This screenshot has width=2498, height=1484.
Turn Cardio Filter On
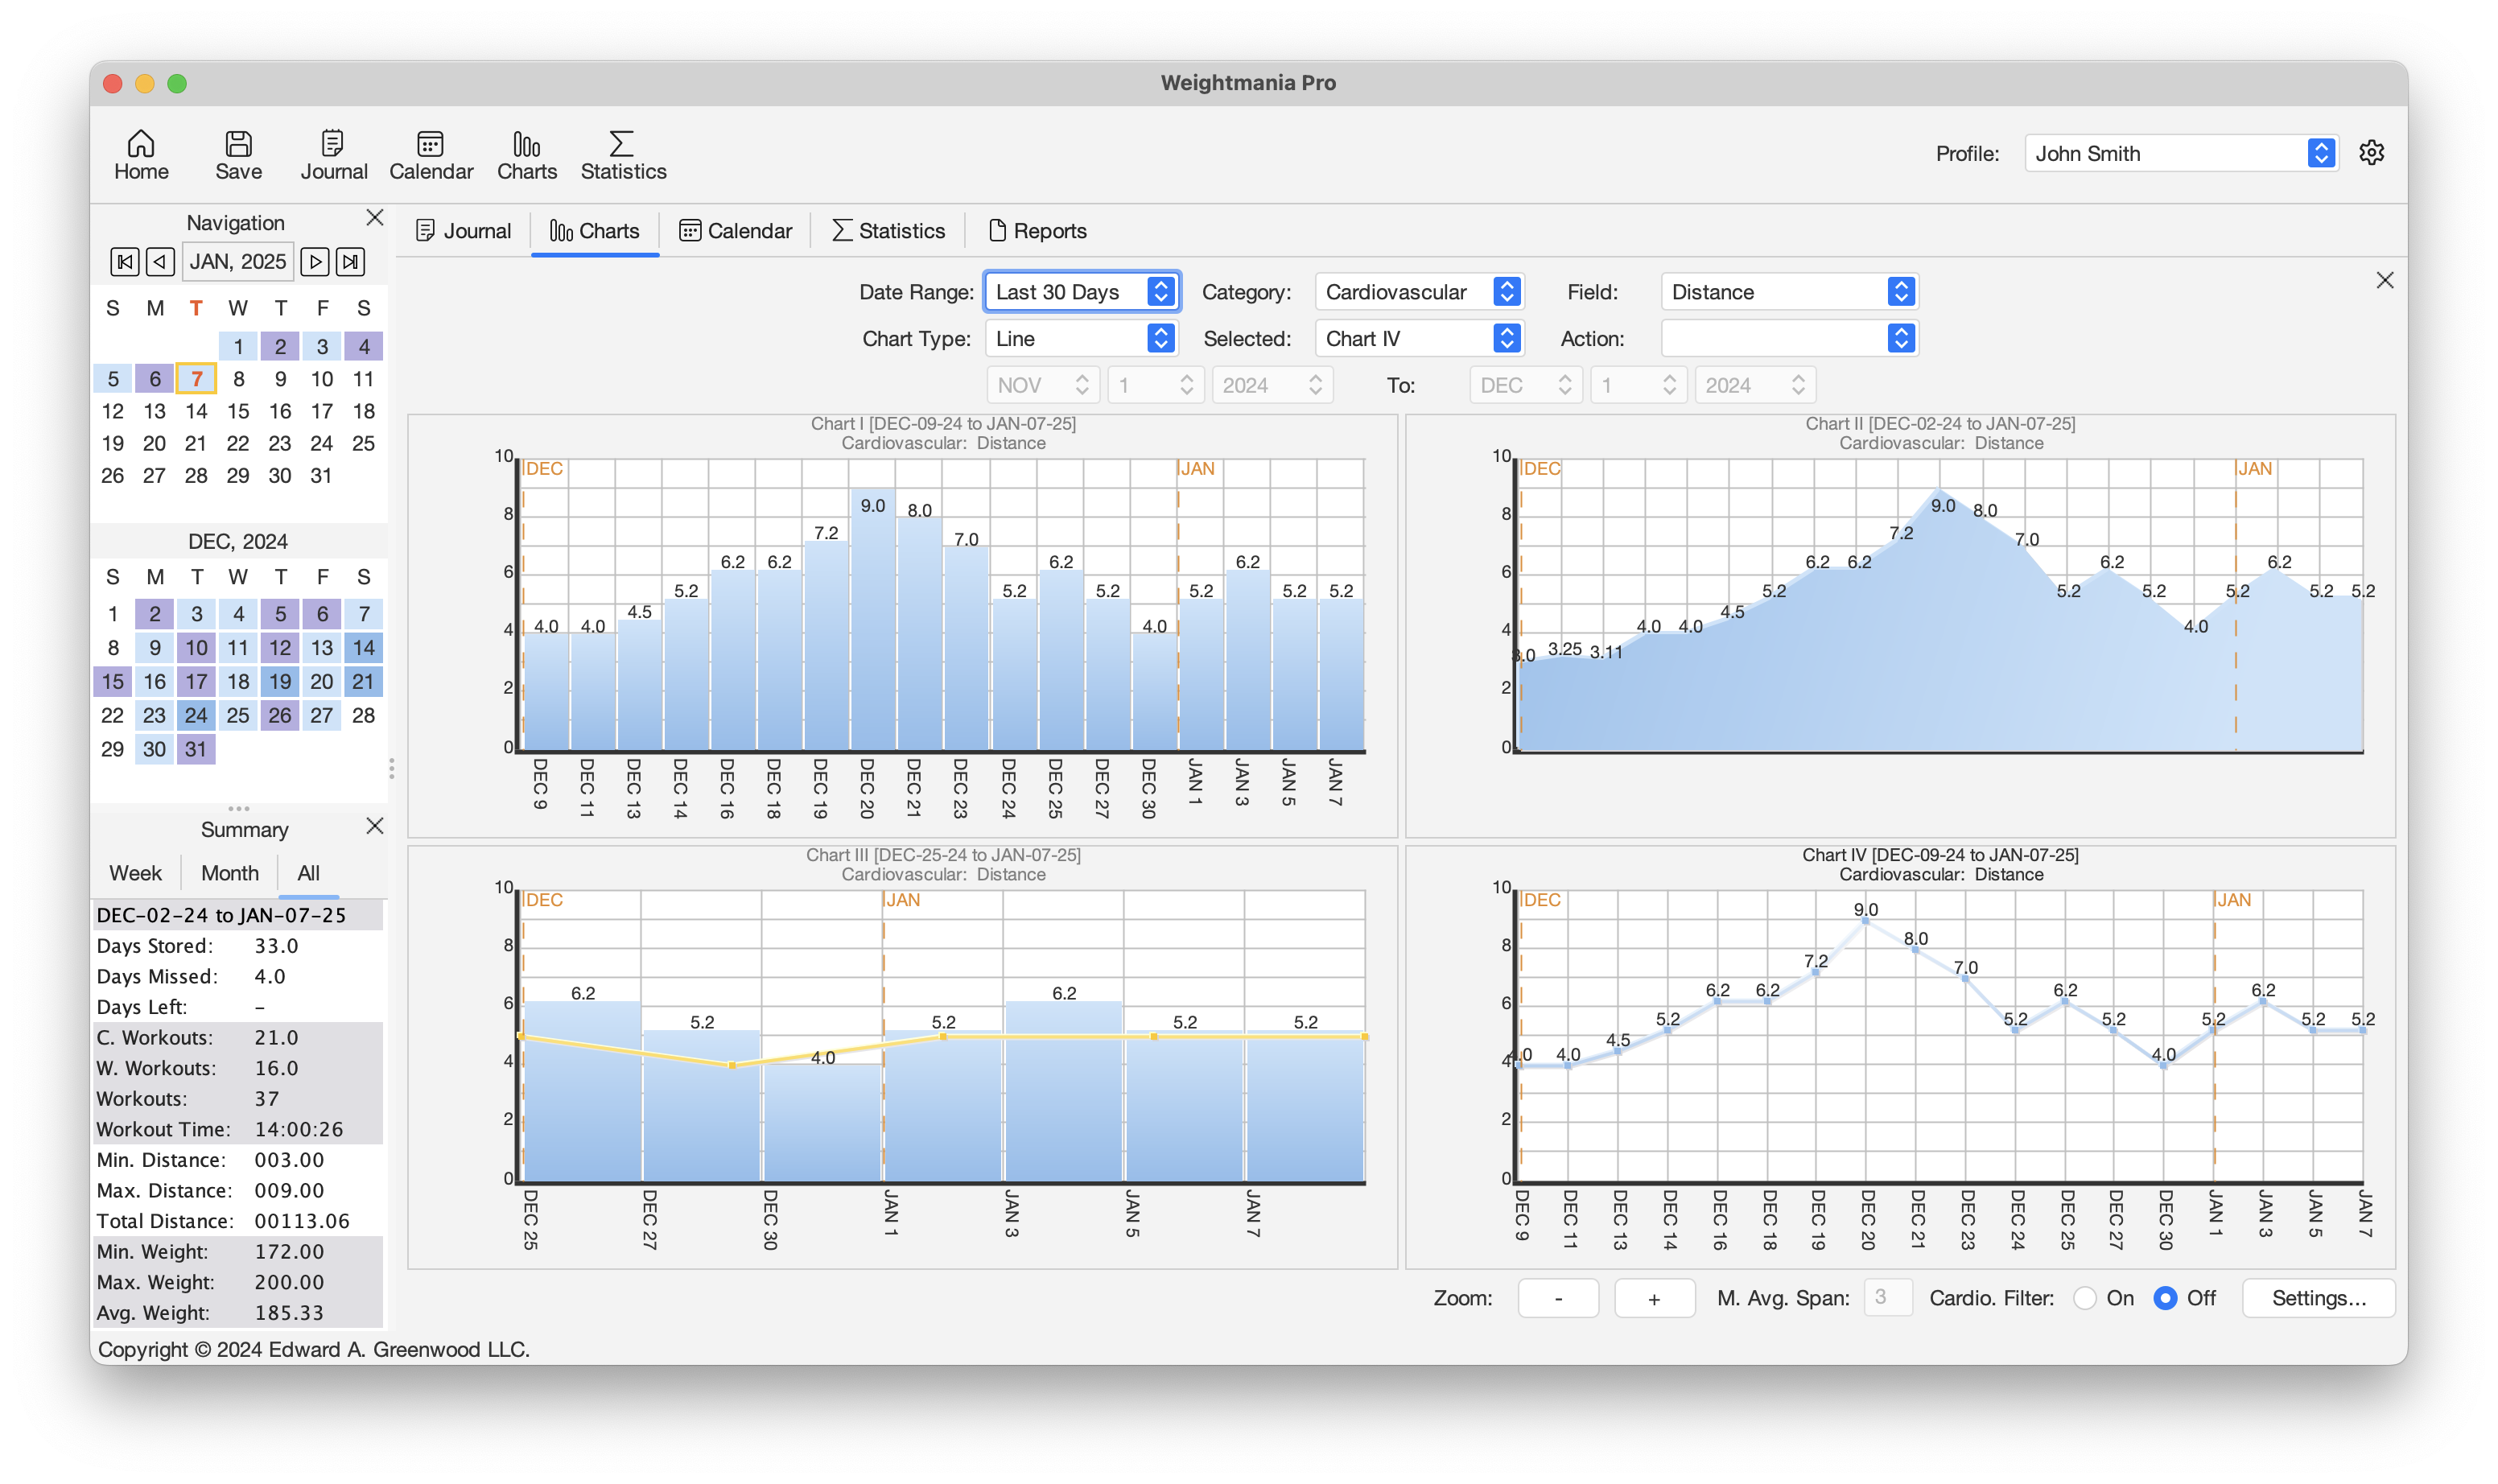coord(2085,1298)
